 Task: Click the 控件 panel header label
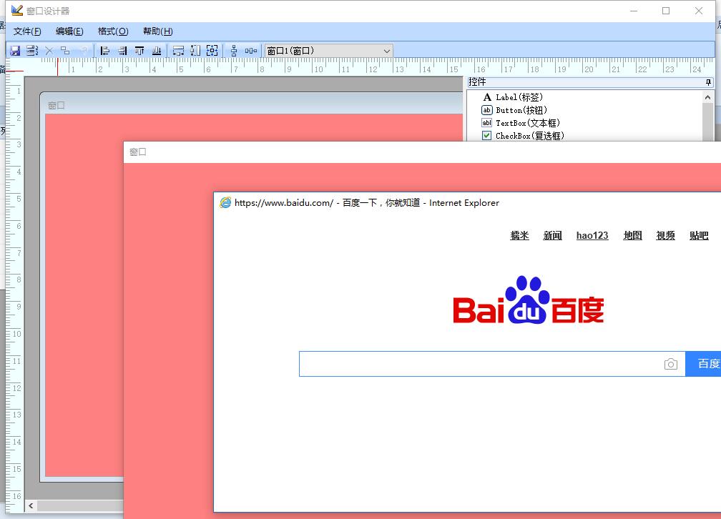point(477,81)
